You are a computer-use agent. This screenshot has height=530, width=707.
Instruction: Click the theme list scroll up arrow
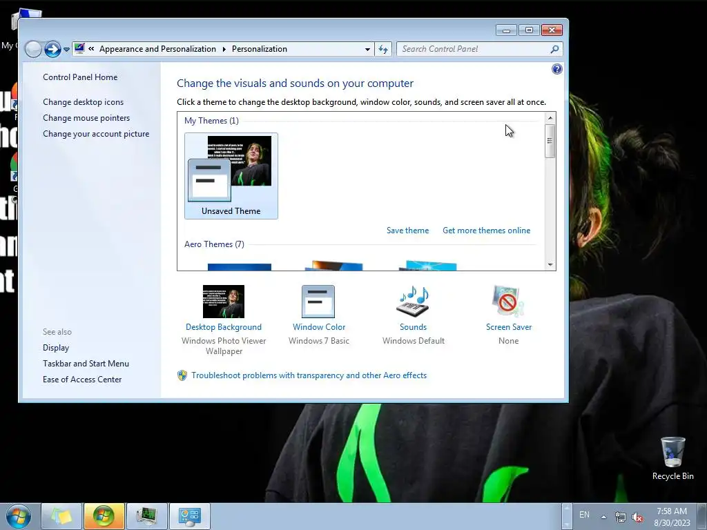[x=550, y=117]
